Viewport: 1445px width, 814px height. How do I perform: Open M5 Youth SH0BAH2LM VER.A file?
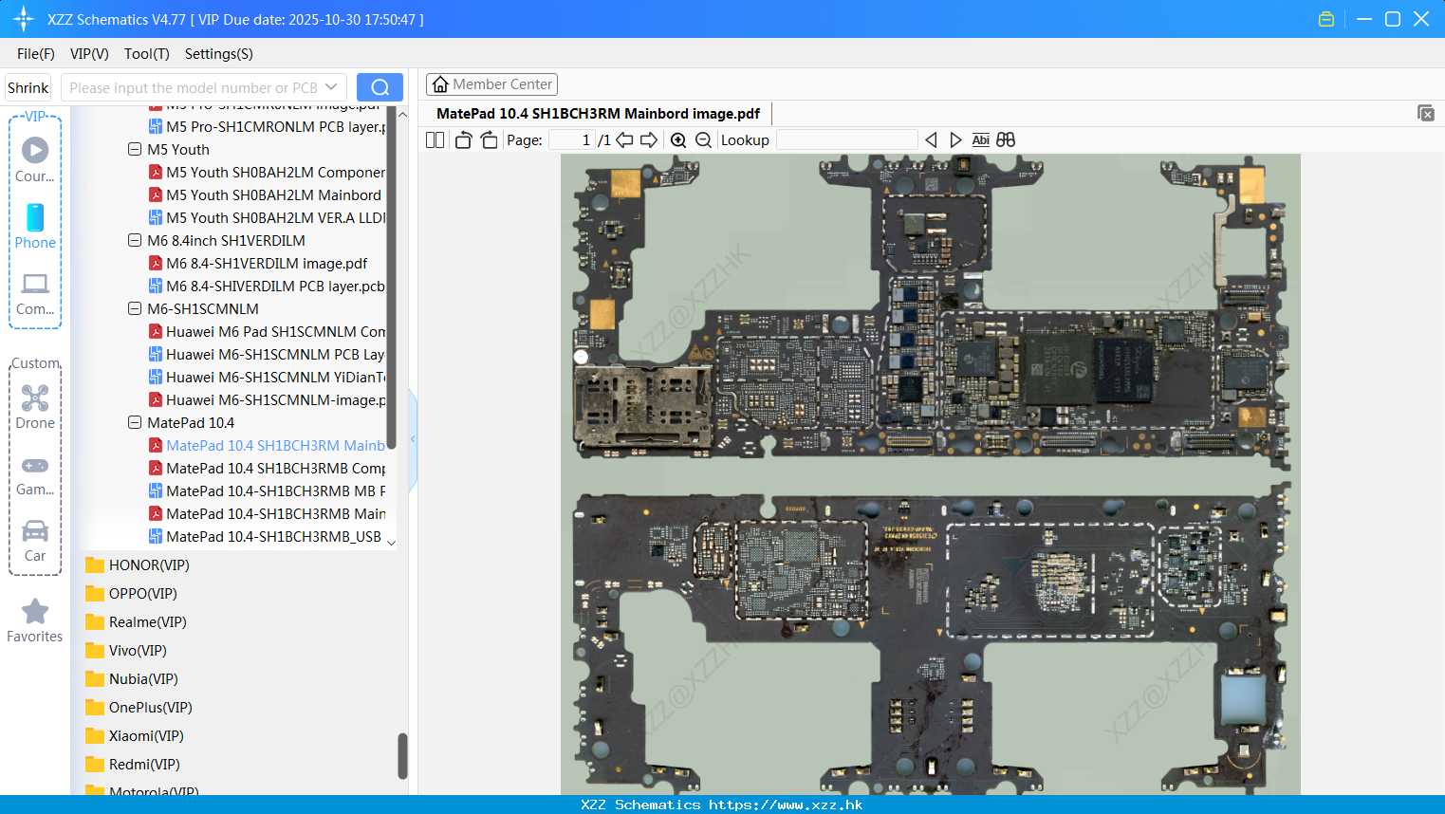point(267,218)
